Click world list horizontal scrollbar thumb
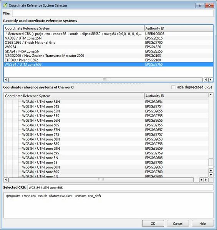 (x=101, y=180)
